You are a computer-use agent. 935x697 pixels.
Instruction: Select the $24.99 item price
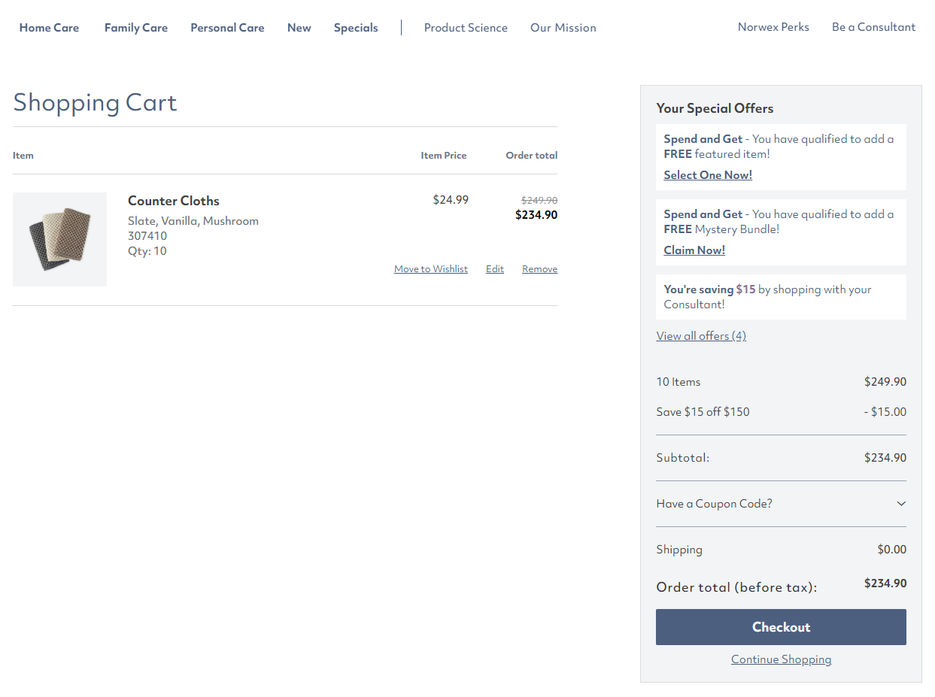451,200
